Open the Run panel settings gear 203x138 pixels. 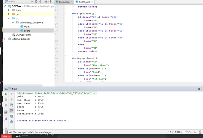[x=199, y=89]
